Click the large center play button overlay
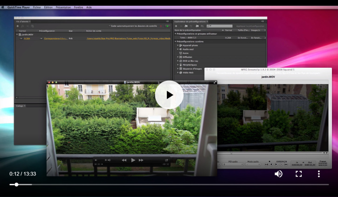 click(169, 95)
